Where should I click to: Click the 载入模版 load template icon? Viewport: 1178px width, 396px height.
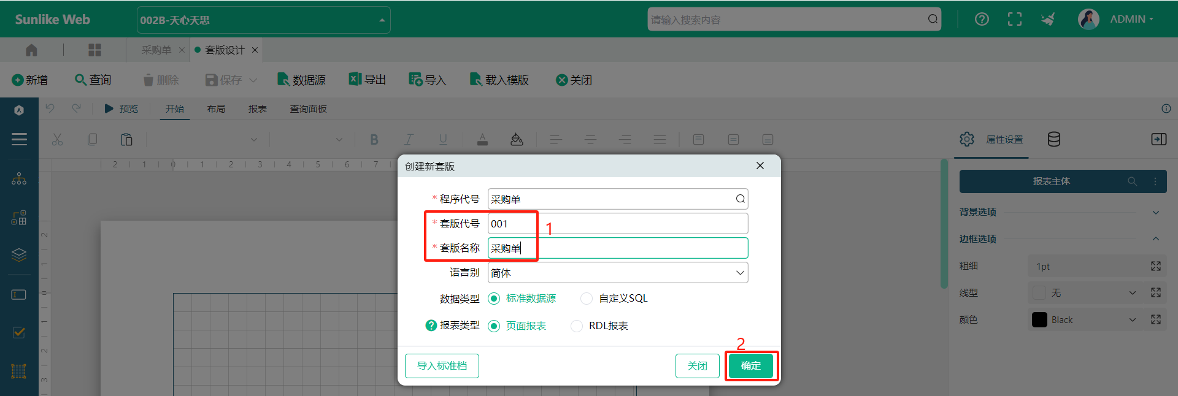(x=475, y=80)
